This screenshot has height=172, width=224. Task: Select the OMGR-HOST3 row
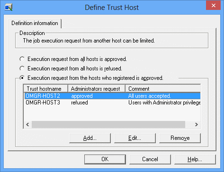tap(112, 103)
